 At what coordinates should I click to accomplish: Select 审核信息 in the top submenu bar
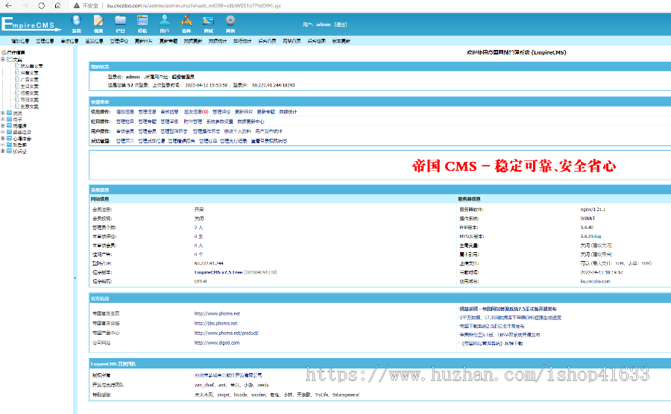coord(70,41)
